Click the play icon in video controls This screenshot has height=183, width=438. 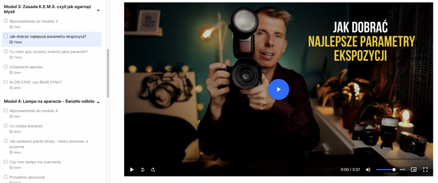(132, 170)
